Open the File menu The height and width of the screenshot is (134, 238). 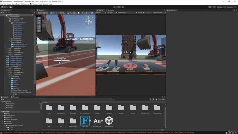pyautogui.click(x=1, y=4)
